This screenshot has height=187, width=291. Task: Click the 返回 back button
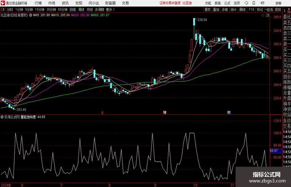click(278, 10)
